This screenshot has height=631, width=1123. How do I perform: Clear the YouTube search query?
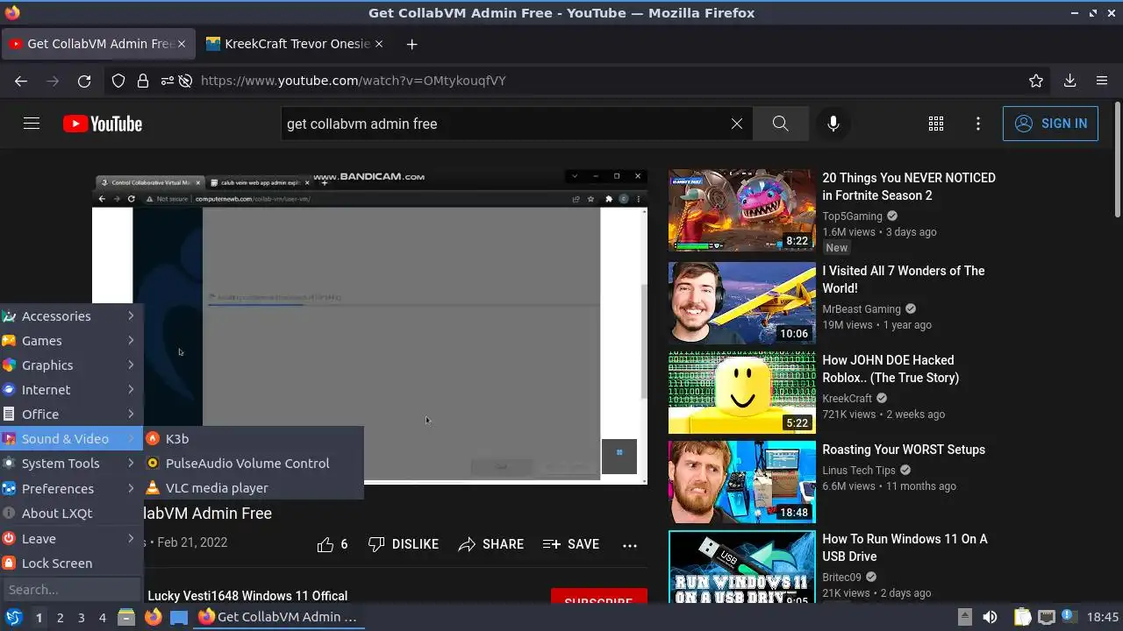(x=737, y=124)
